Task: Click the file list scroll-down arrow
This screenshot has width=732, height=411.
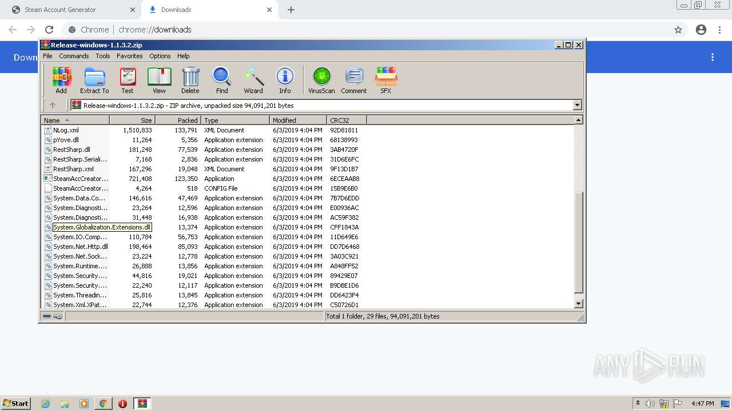Action: tap(578, 304)
